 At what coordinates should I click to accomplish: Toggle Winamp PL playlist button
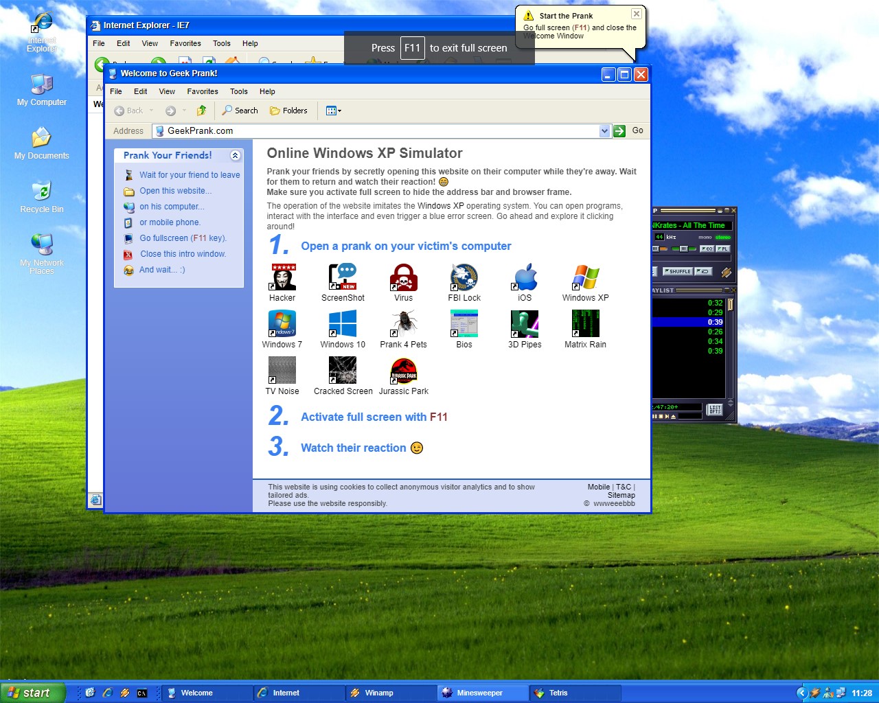[x=722, y=249]
